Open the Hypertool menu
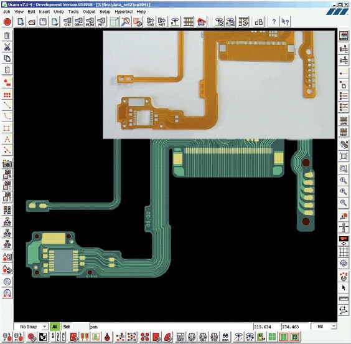 click(x=124, y=12)
